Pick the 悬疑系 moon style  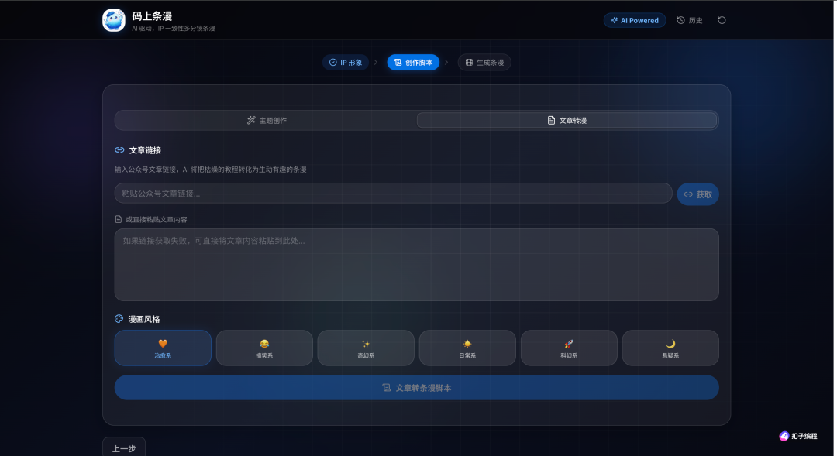(x=670, y=348)
